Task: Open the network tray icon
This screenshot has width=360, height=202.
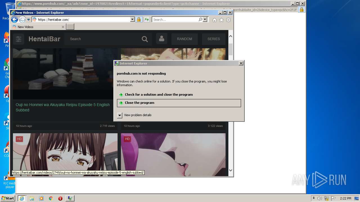Action: point(327,198)
